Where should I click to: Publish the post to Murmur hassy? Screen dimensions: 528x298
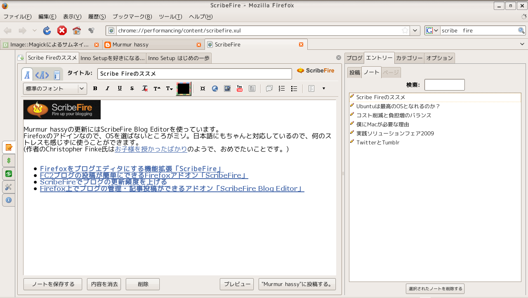[x=297, y=284]
